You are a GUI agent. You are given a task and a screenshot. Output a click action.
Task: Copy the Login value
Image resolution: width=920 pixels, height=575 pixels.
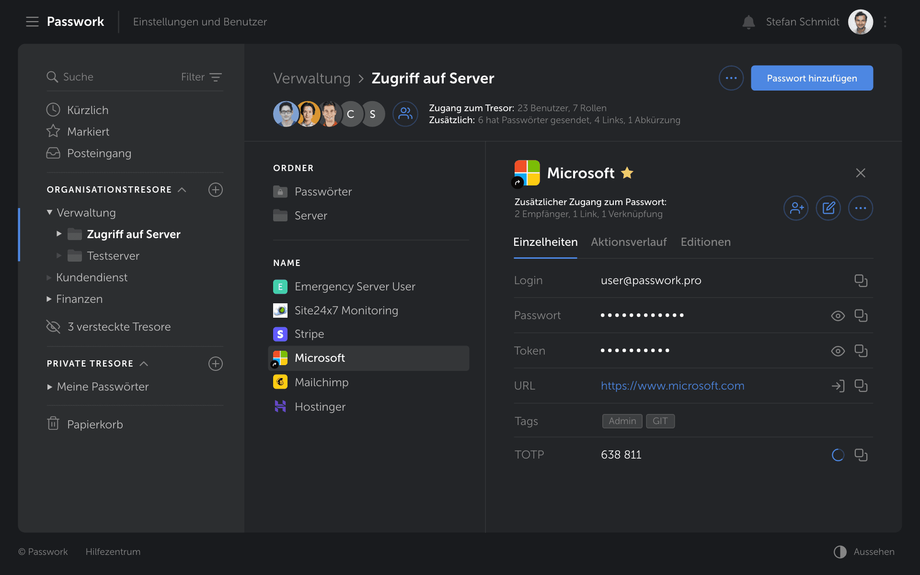[861, 281]
